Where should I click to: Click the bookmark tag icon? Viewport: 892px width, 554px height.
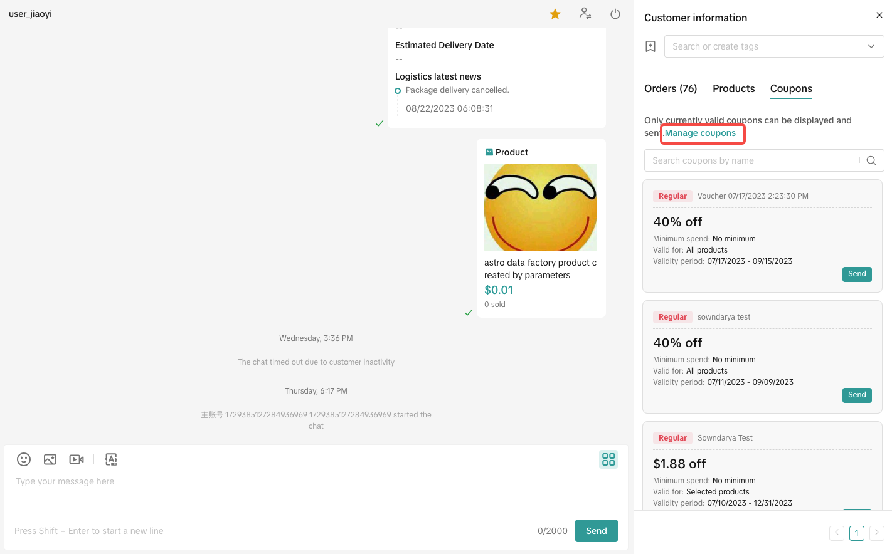[x=650, y=46]
